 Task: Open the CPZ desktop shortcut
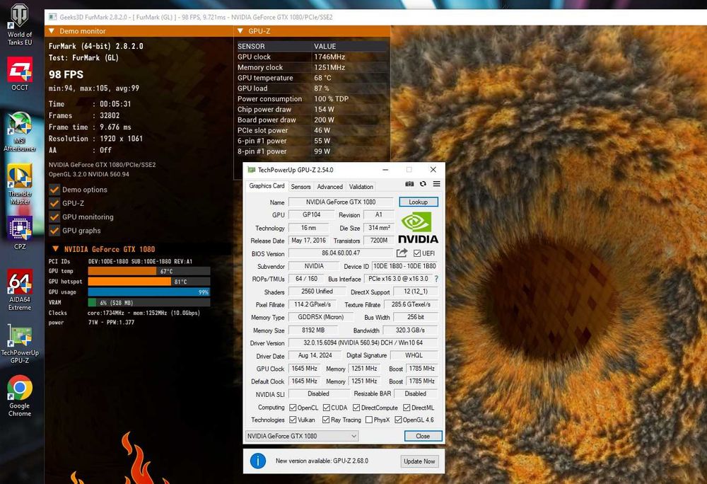(19, 234)
